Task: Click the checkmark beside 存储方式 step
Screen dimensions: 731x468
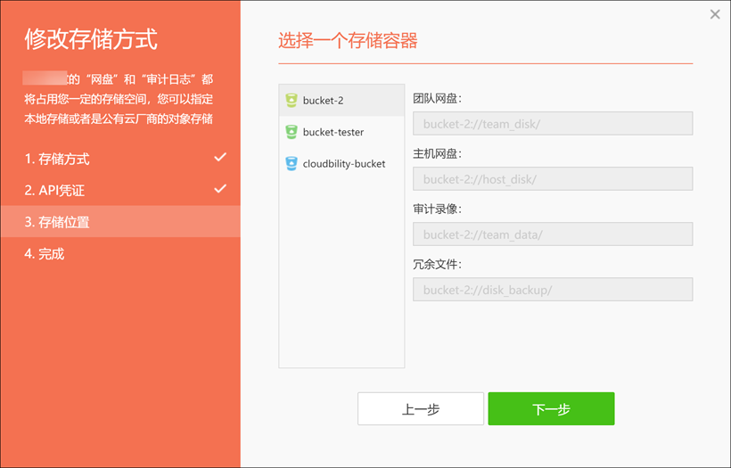Action: 220,158
